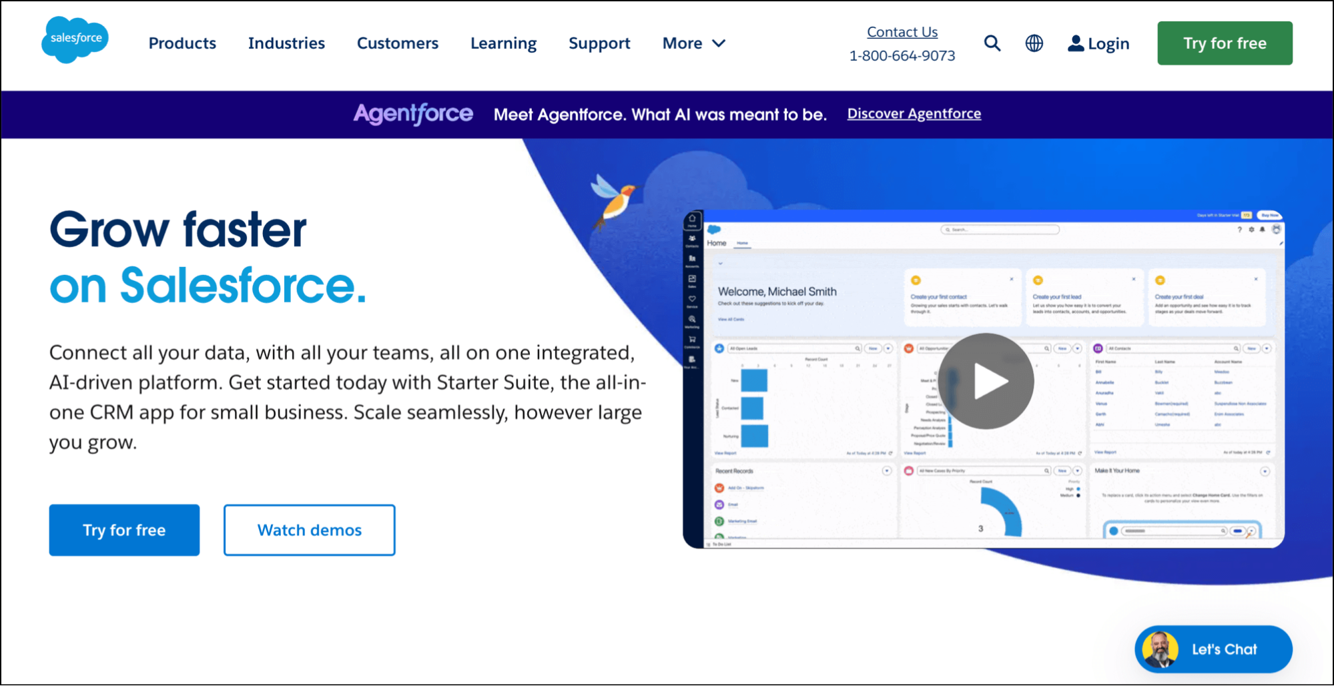Click the notification bell in the demo dashboard
This screenshot has height=686, width=1334.
pyautogui.click(x=1262, y=230)
